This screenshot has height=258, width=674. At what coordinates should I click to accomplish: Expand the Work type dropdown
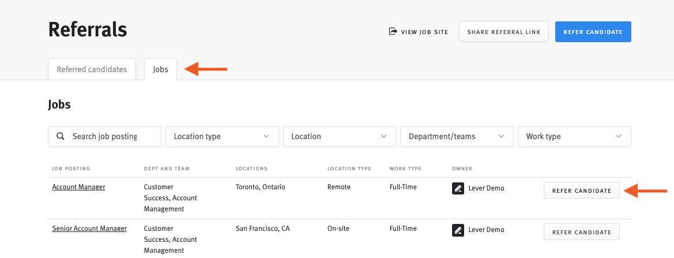[x=574, y=137]
